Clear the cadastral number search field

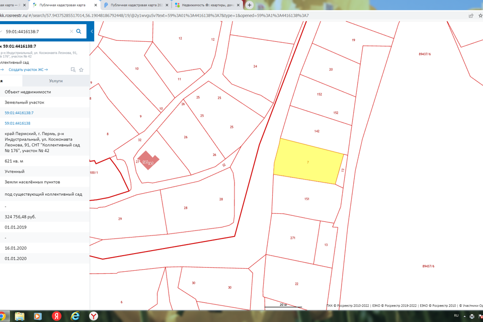tap(71, 31)
